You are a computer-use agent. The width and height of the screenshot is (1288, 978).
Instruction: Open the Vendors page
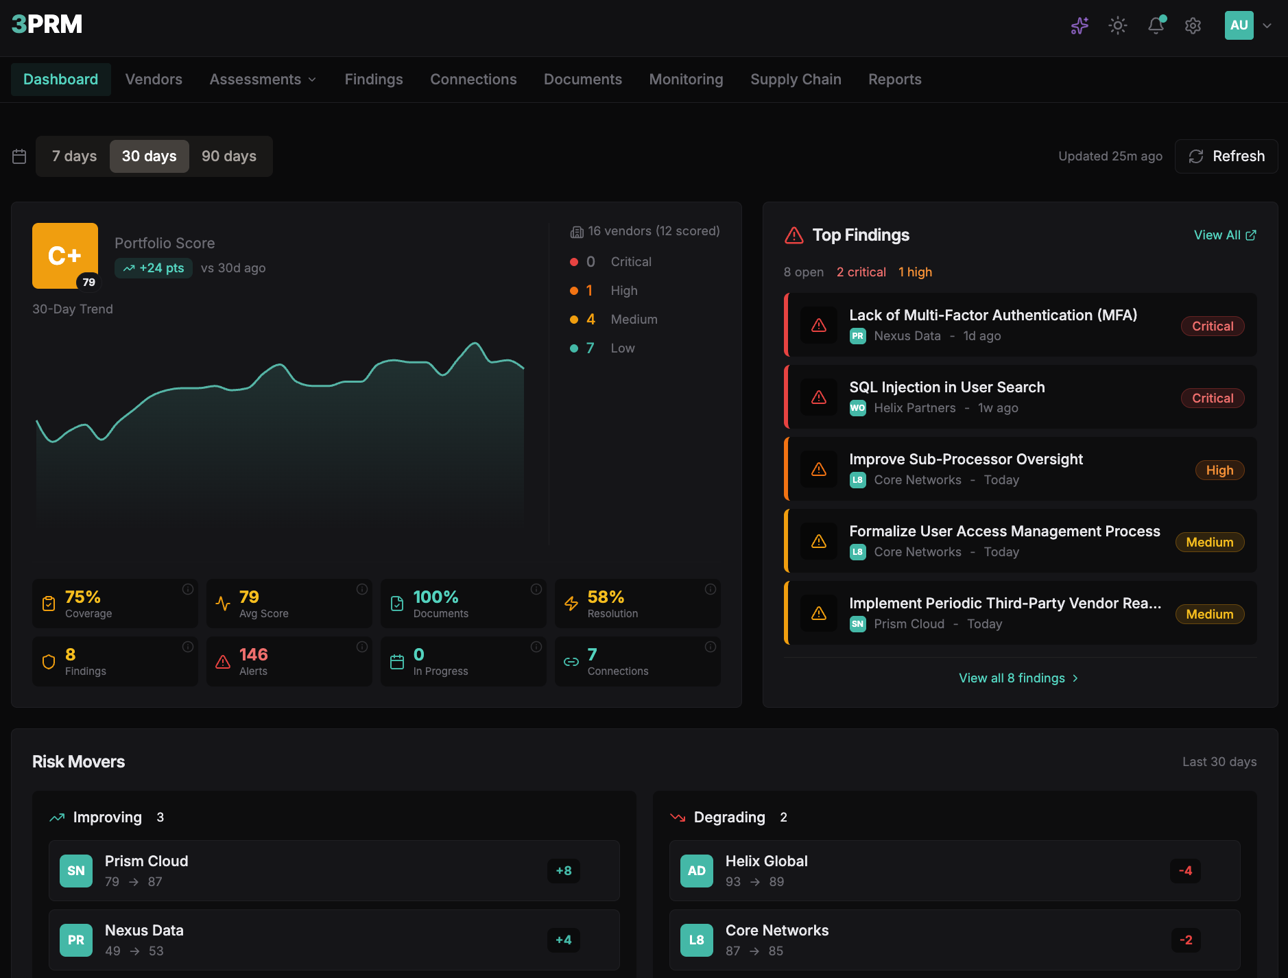pos(154,79)
